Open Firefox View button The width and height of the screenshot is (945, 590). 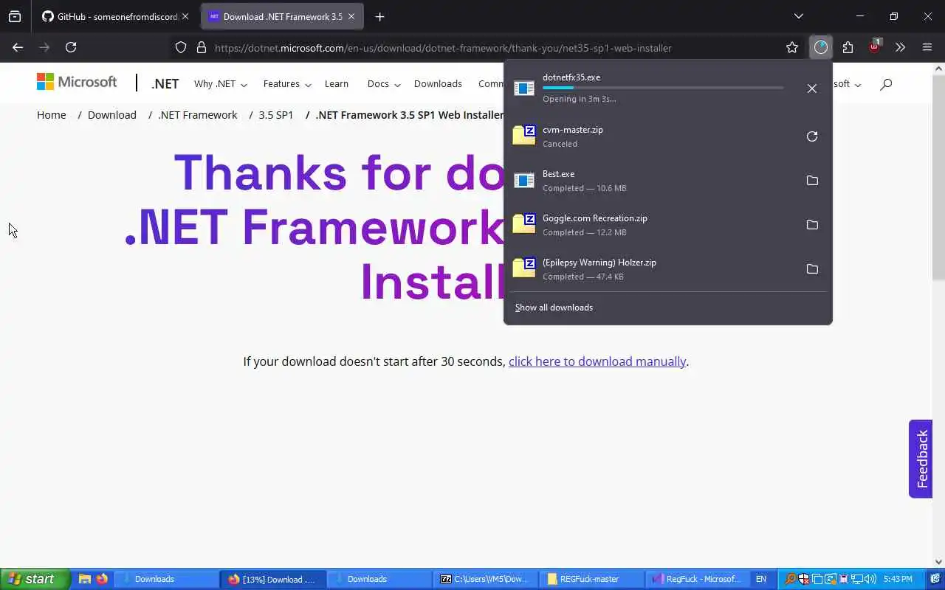click(x=15, y=16)
